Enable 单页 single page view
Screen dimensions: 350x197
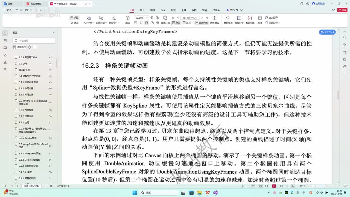176,23
